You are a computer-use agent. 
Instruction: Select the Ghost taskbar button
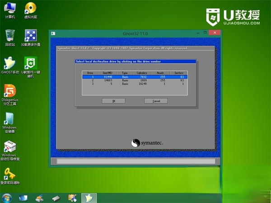[89, 198]
